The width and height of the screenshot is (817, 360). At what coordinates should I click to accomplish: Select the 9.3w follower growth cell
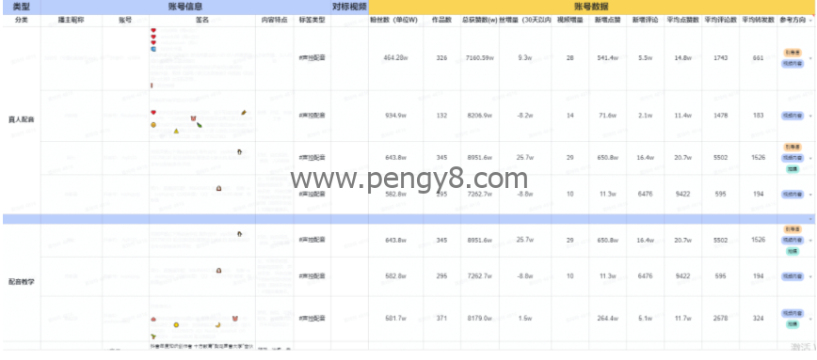click(525, 58)
